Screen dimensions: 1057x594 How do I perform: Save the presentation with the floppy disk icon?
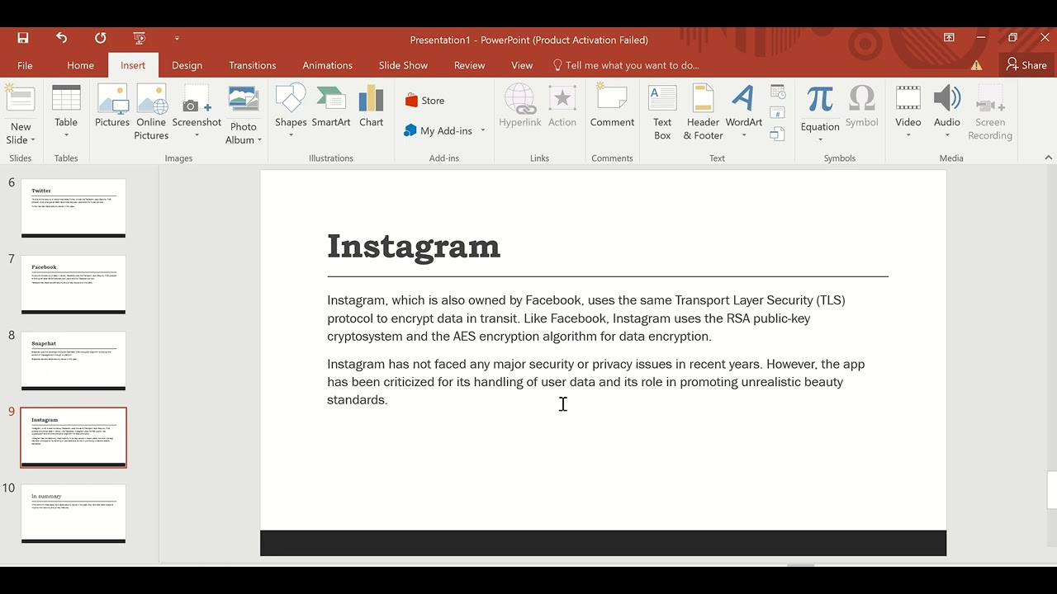23,38
